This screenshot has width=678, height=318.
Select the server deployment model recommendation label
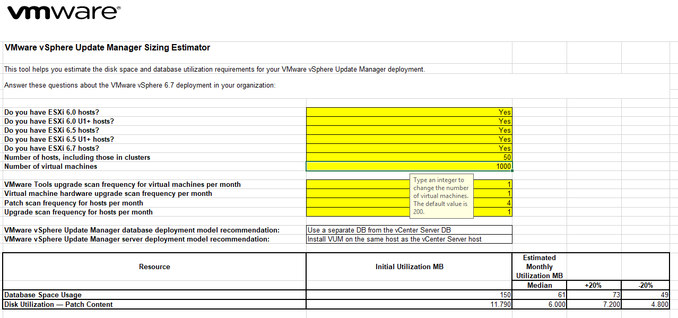pos(136,239)
